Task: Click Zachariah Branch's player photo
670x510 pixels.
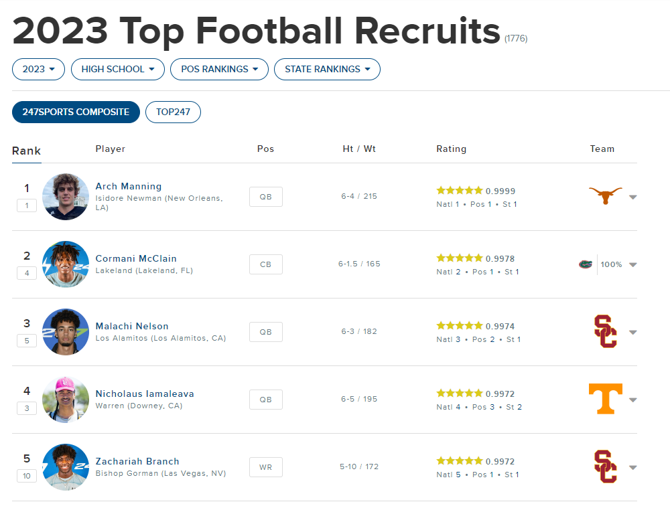Action: pos(66,466)
